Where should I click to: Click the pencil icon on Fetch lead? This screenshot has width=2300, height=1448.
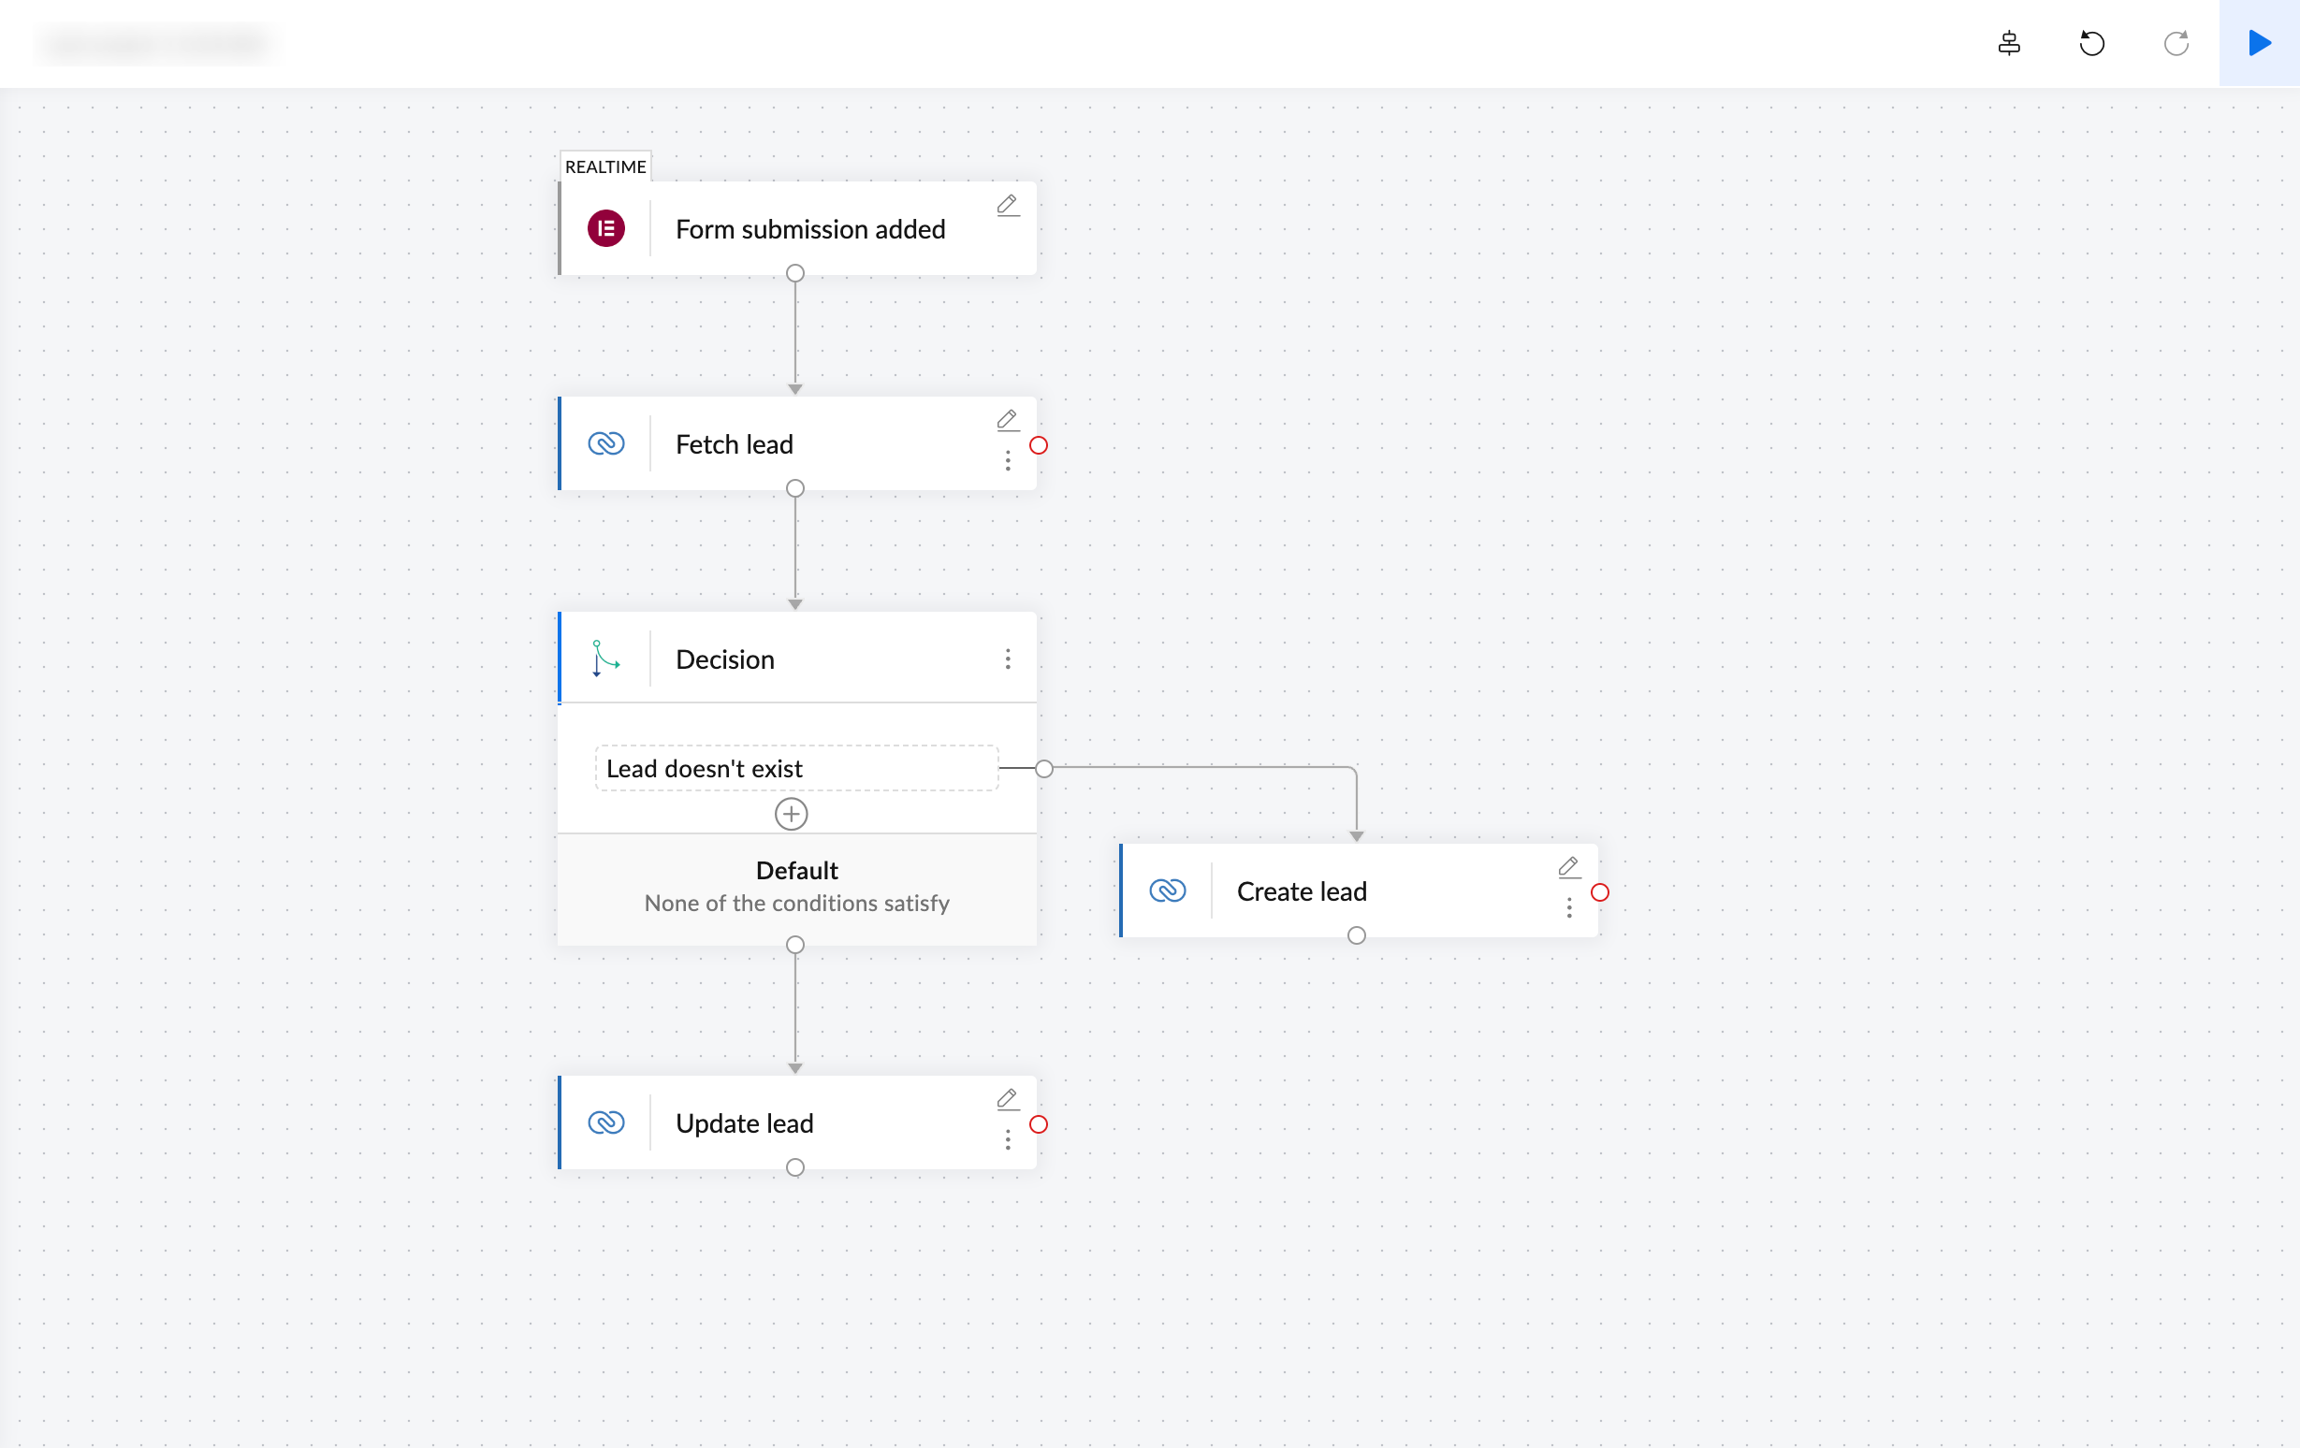(x=1007, y=420)
